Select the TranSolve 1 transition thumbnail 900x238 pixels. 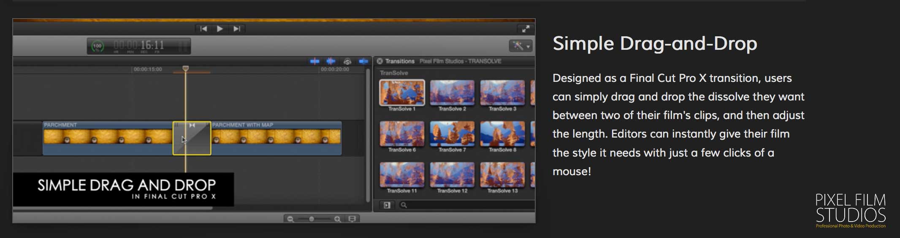point(402,92)
